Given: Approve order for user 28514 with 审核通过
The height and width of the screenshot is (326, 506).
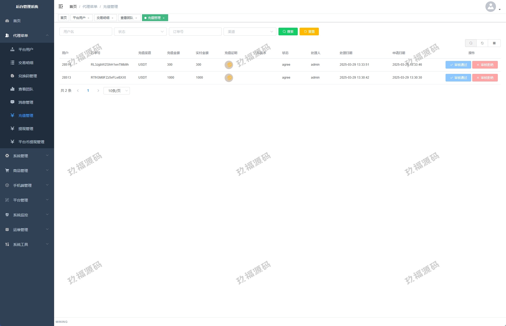Looking at the screenshot, I should coord(458,65).
